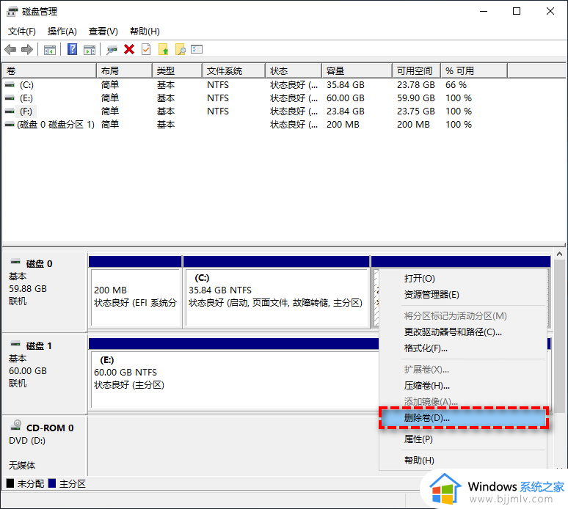Select the (F:) volume row

click(255, 111)
